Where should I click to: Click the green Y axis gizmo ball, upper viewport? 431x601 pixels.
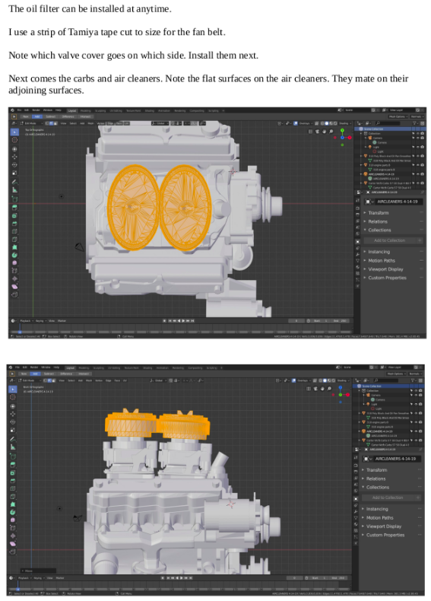[x=342, y=131]
